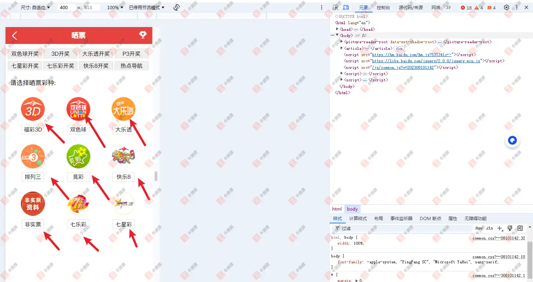Toggle the :hov element state panel
This screenshot has width=533, height=282.
[479, 228]
